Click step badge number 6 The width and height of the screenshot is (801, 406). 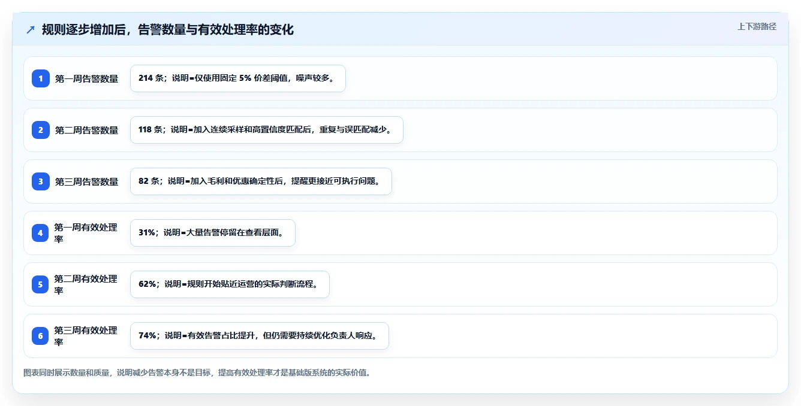[x=41, y=336]
